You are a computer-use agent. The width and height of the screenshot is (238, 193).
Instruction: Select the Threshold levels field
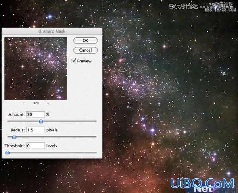click(x=36, y=146)
